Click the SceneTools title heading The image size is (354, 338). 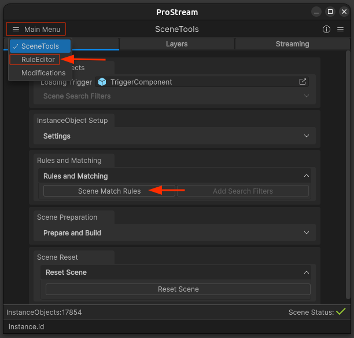177,29
